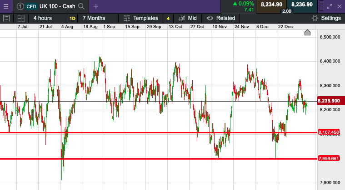Open the hamburger main menu
345x190 pixels.
click(x=6, y=6)
